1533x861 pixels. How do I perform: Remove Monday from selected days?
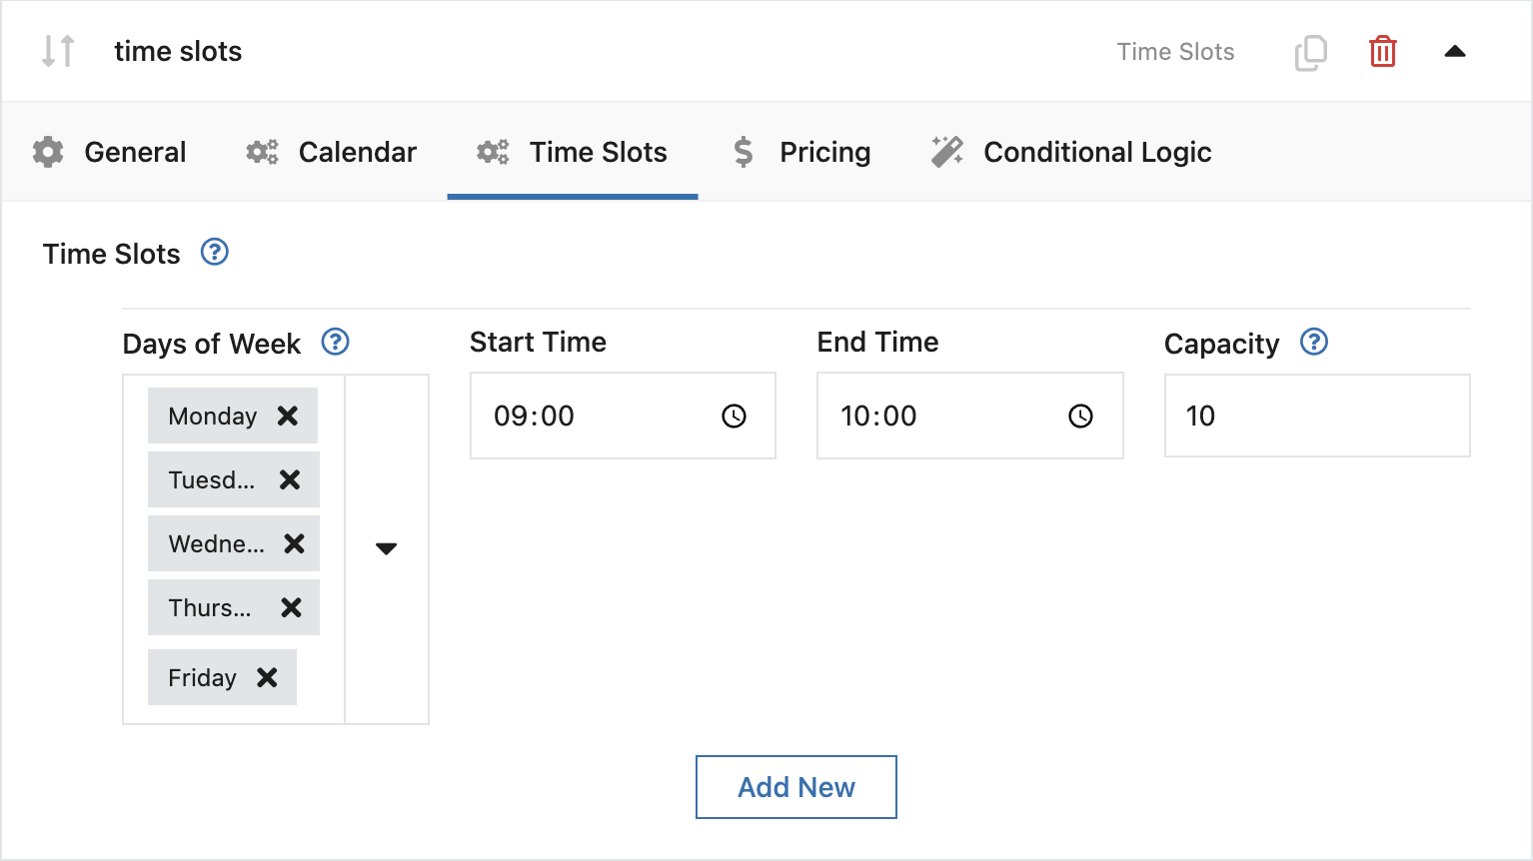click(x=288, y=416)
